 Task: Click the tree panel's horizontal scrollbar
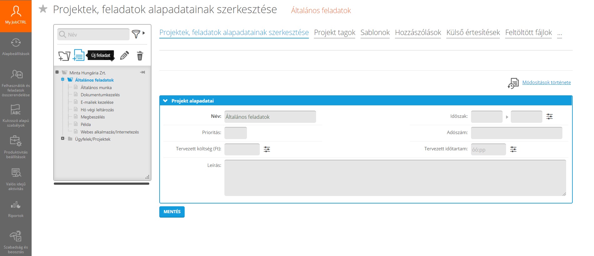click(x=101, y=184)
